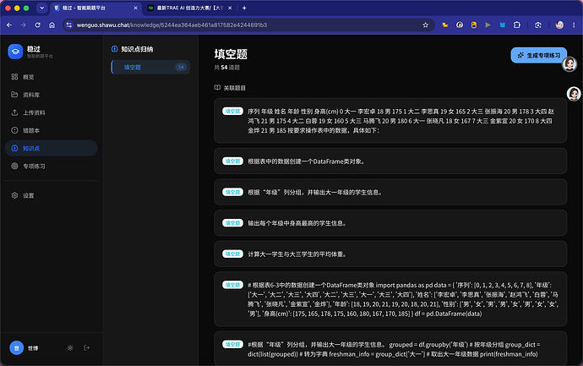Open the 资料库 library section
583x366 pixels.
[x=52, y=95]
